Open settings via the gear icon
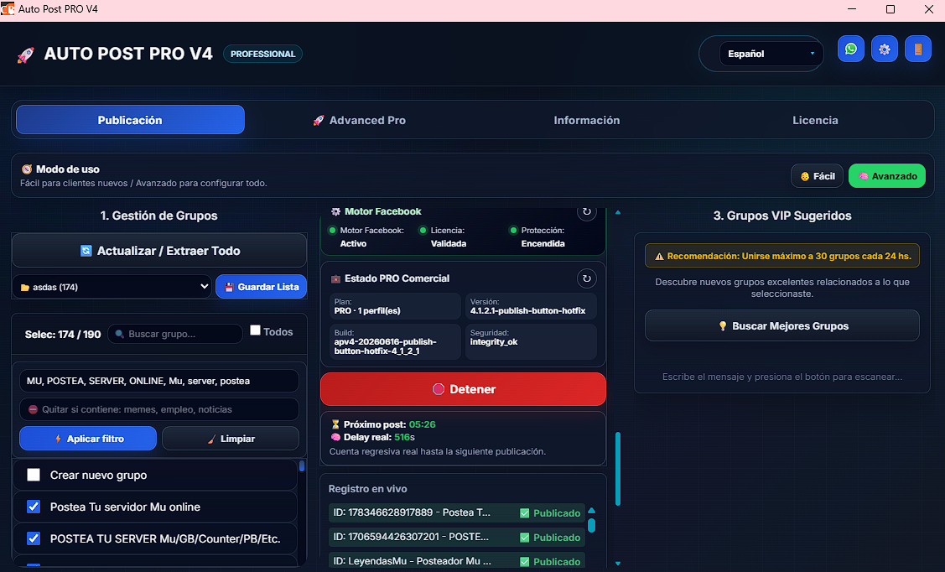The height and width of the screenshot is (572, 945). coord(884,49)
